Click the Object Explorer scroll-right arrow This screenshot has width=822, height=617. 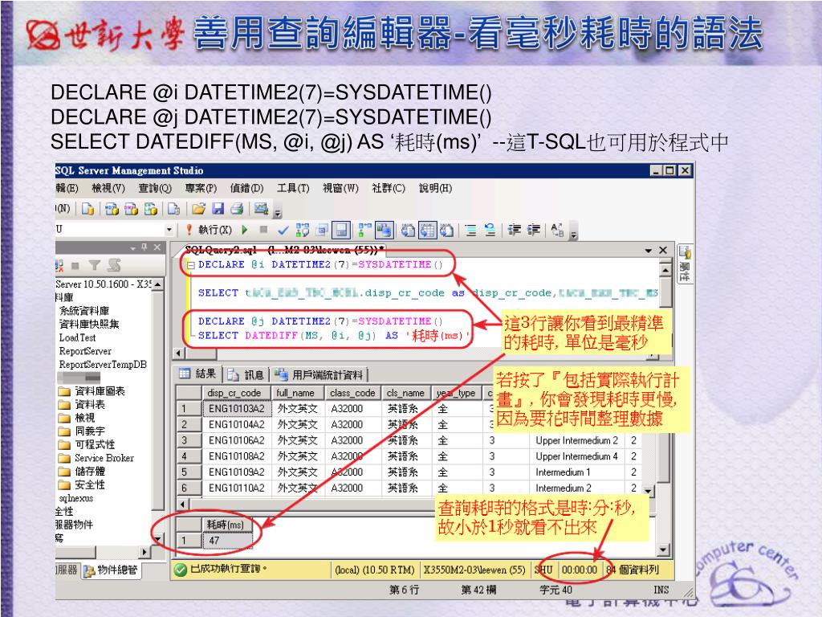[145, 552]
